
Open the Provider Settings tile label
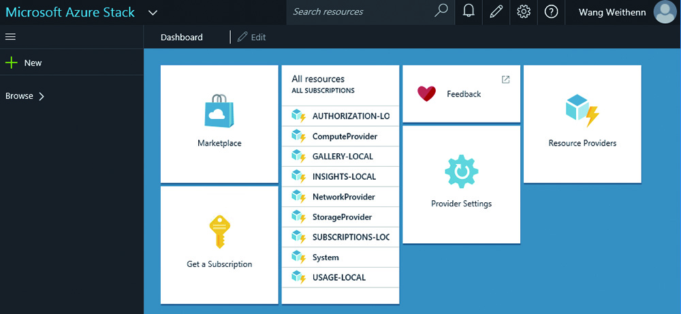461,204
